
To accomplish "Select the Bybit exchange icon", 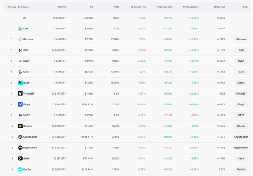I will point(20,61).
